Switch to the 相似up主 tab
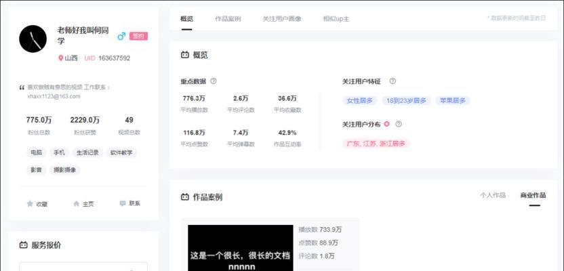 tap(336, 19)
